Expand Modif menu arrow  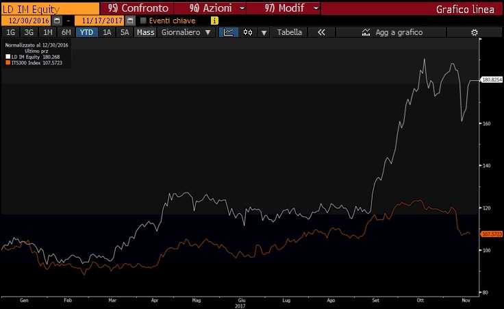pyautogui.click(x=316, y=8)
